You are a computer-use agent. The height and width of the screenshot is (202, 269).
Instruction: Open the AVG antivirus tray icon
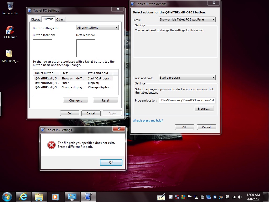[183, 197]
